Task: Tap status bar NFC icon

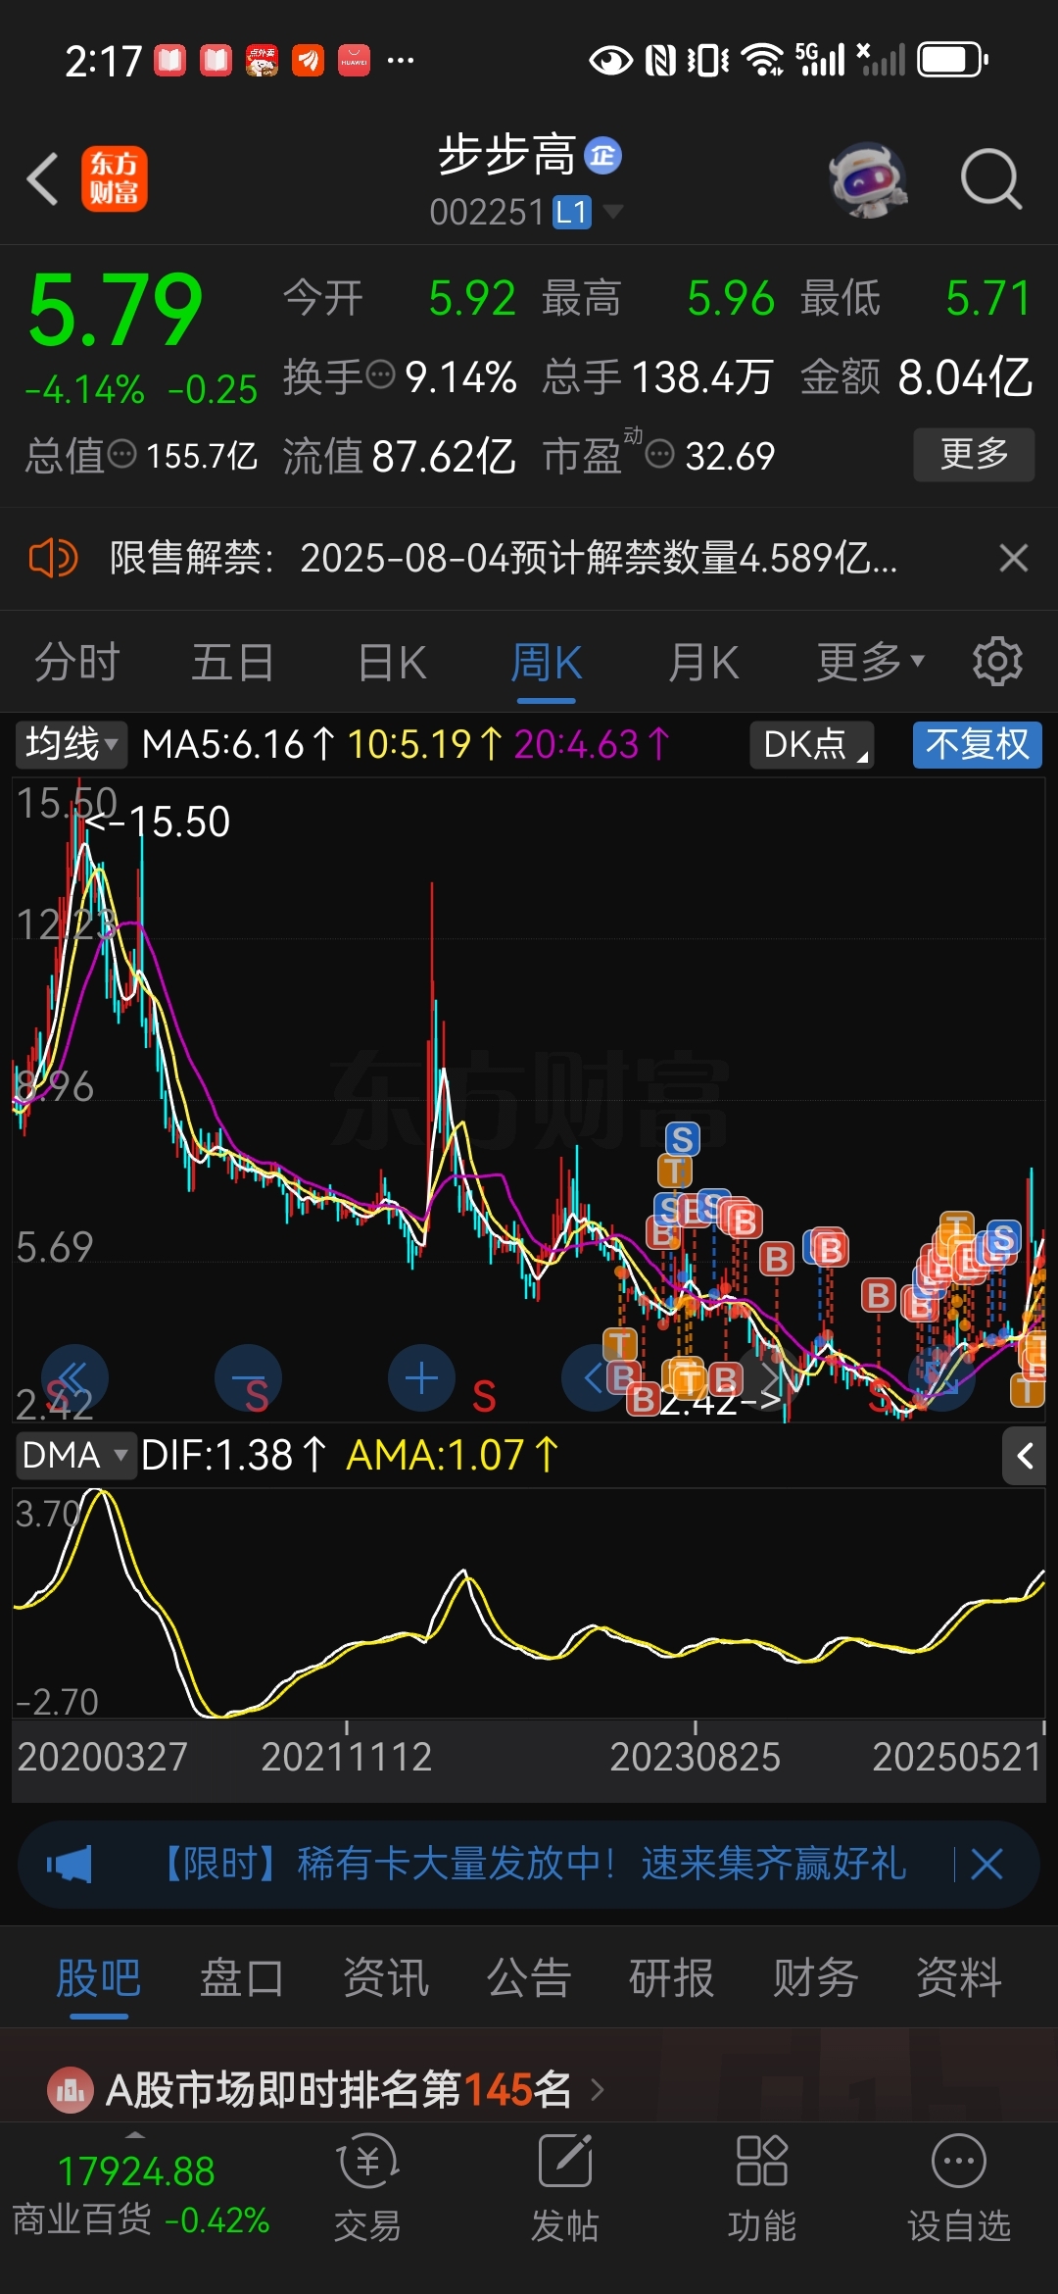Action: [x=660, y=60]
